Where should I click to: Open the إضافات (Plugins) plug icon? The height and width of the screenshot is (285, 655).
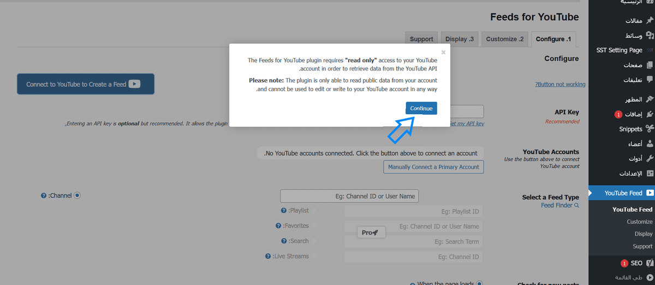point(650,115)
